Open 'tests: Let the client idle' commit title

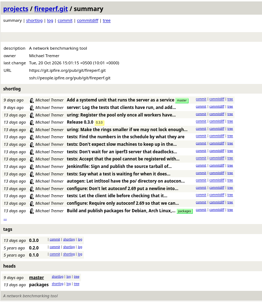[117, 196]
